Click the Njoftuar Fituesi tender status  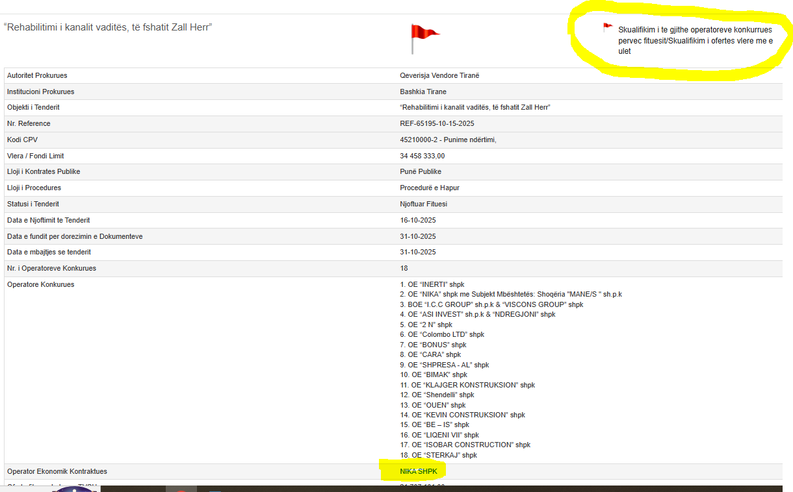point(423,204)
